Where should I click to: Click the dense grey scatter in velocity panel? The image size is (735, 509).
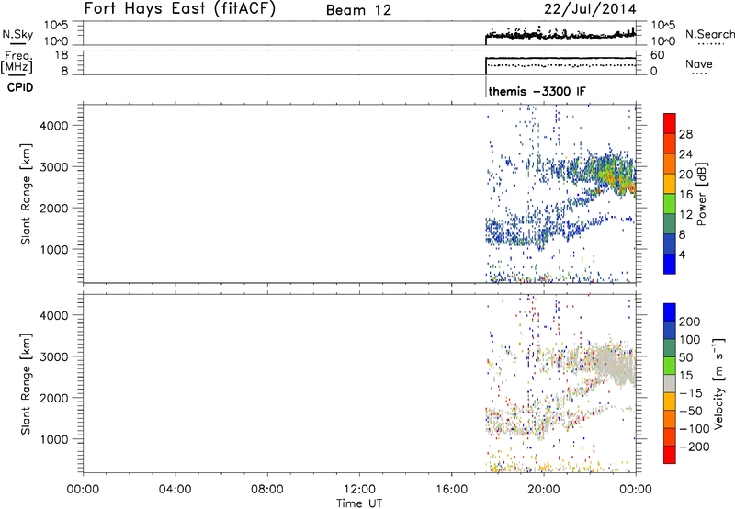[x=614, y=364]
